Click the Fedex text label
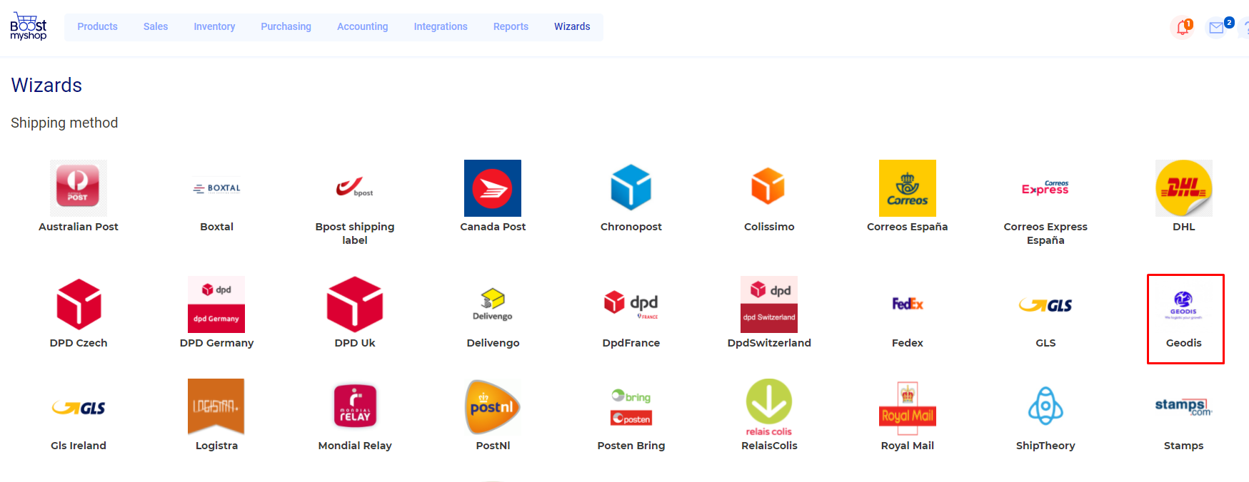The image size is (1249, 482). [908, 343]
